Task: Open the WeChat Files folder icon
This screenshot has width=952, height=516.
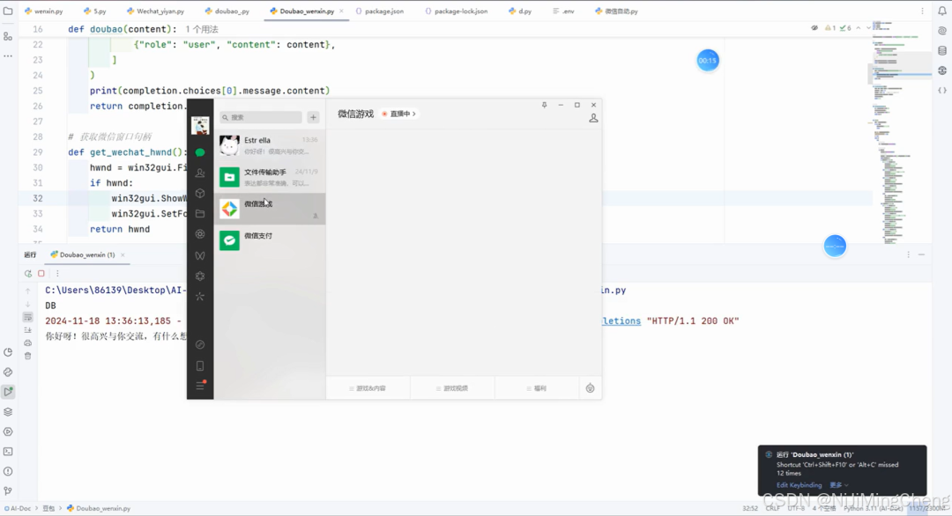Action: (x=200, y=213)
